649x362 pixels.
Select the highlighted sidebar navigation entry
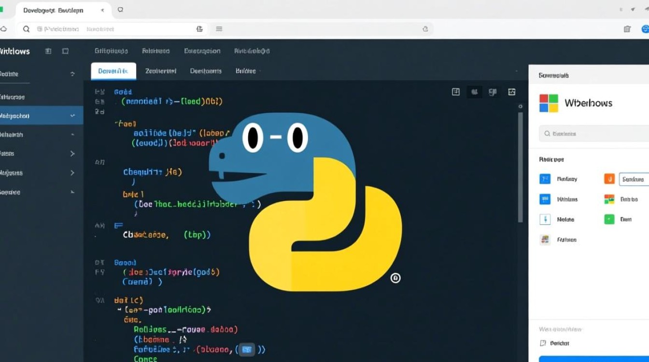coord(34,115)
